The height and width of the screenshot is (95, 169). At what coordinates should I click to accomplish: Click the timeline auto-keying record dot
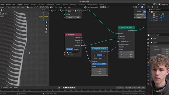(x=59, y=88)
